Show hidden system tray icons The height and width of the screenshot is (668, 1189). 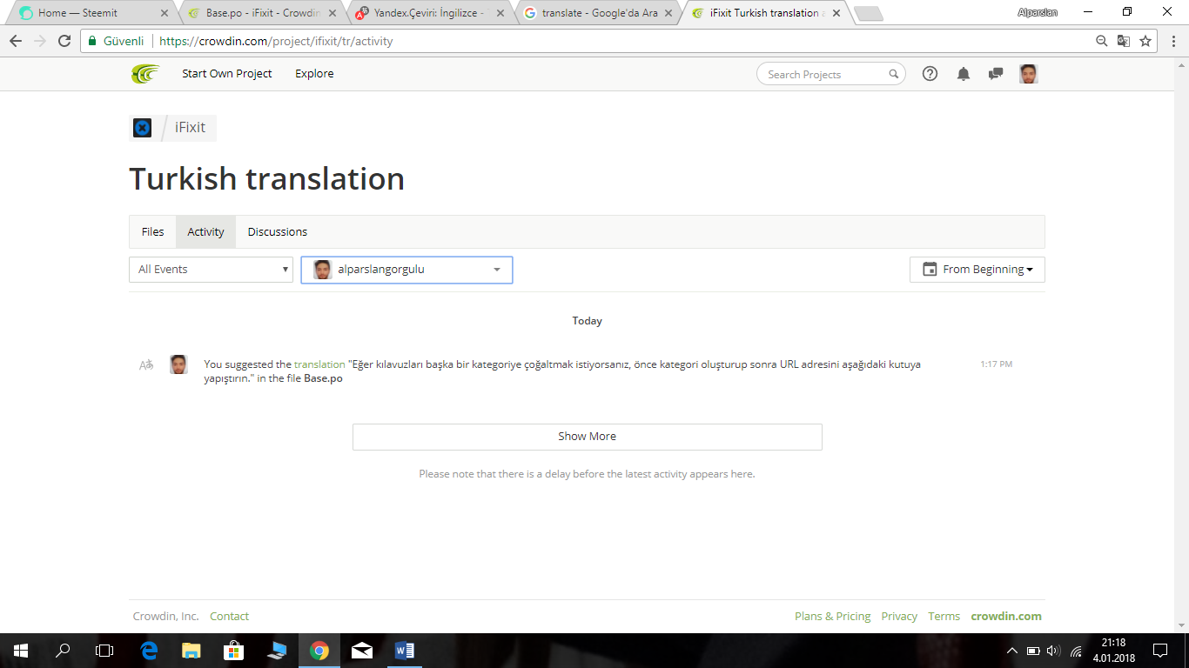[1011, 651]
